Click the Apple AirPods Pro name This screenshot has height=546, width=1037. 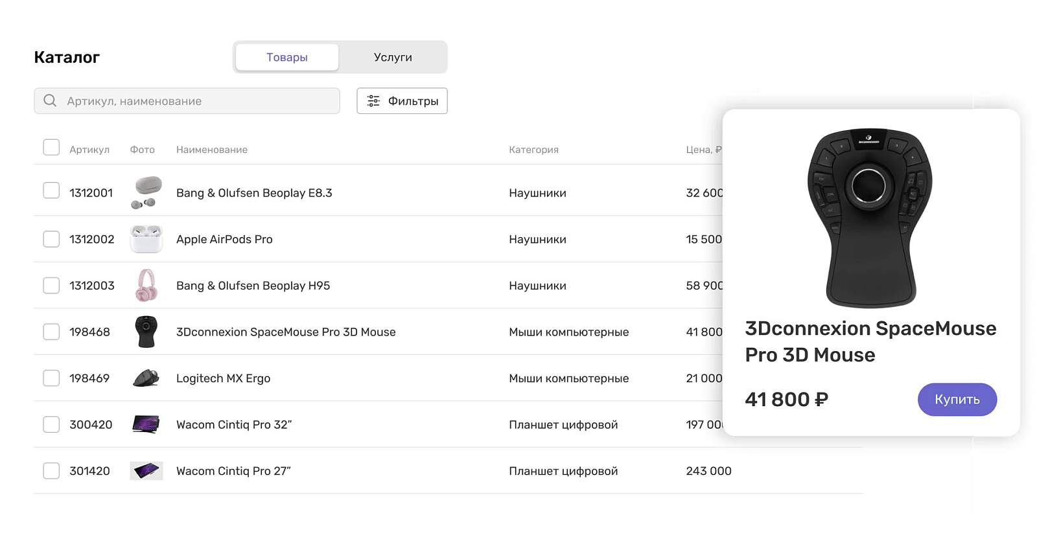click(224, 240)
